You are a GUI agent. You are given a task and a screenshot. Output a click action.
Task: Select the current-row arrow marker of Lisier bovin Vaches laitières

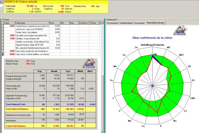coord(3,54)
